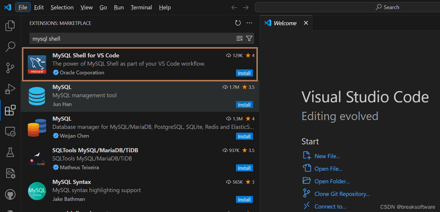Click the 'Oracle Corporation' publisher name
Image resolution: width=440 pixels, height=212 pixels.
tap(82, 73)
